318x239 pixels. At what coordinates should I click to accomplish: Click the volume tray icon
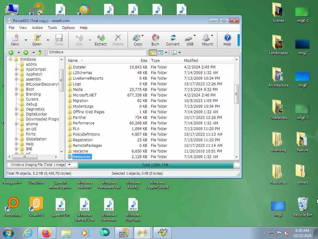287,233
